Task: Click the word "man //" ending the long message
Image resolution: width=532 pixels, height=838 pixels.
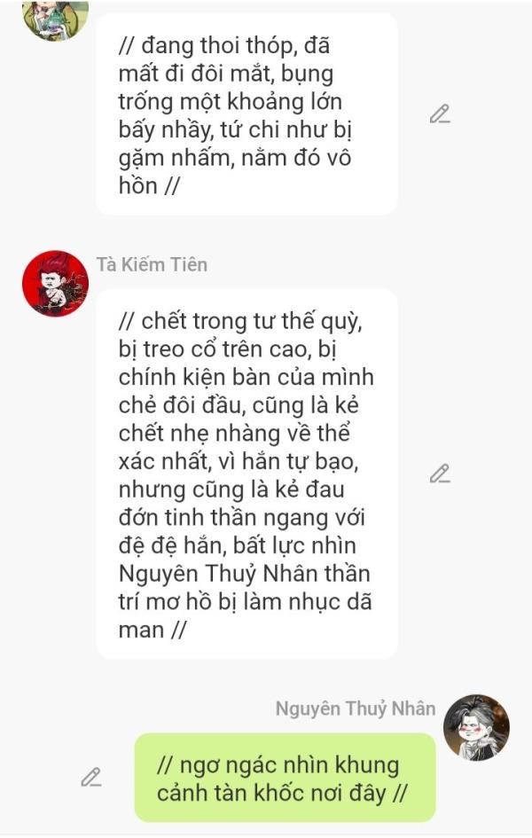Action: [153, 630]
